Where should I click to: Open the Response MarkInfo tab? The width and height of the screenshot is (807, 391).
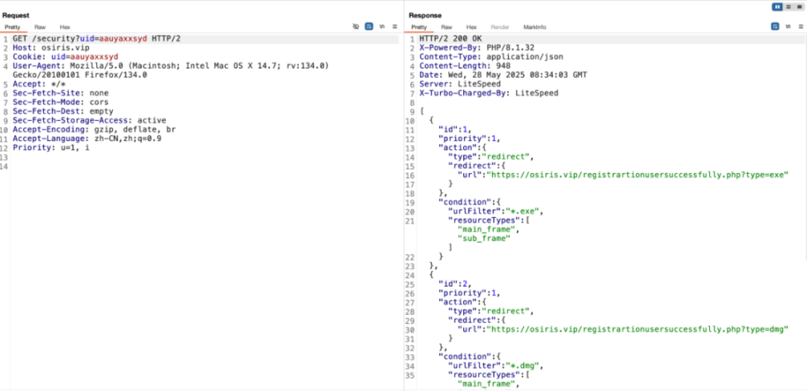point(535,27)
